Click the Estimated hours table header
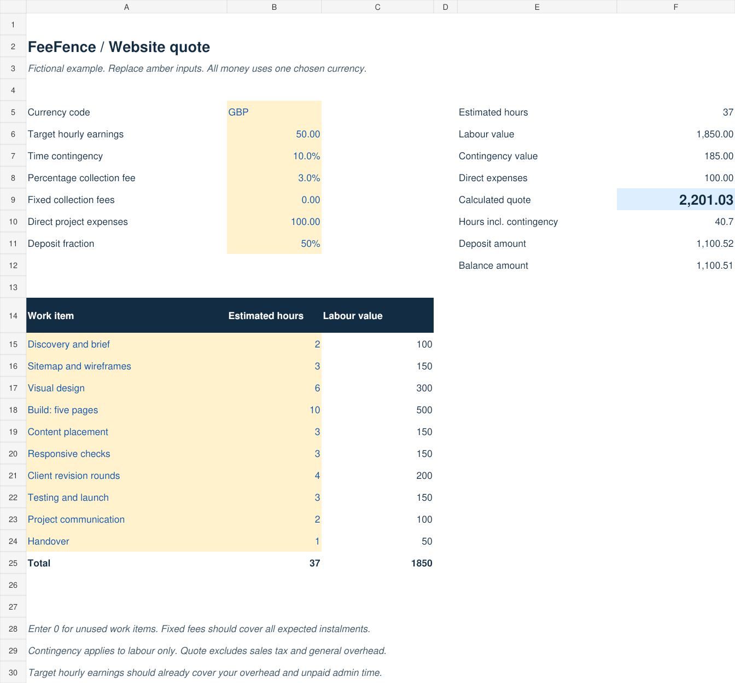This screenshot has height=683, width=735. (x=274, y=316)
